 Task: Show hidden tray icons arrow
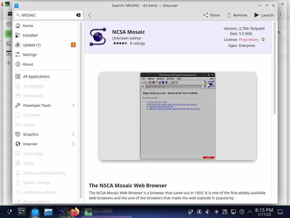[x=250, y=212]
